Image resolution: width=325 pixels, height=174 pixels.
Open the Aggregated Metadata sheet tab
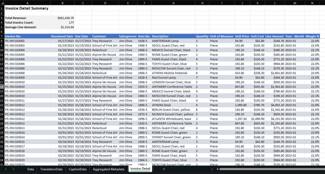[108, 169]
